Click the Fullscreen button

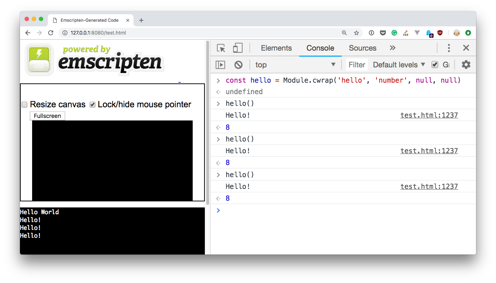(47, 116)
